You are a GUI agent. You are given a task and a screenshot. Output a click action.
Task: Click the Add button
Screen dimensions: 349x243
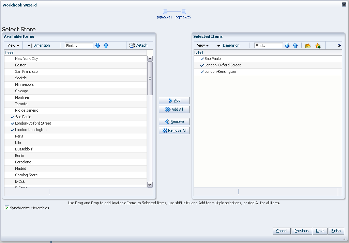174,100
